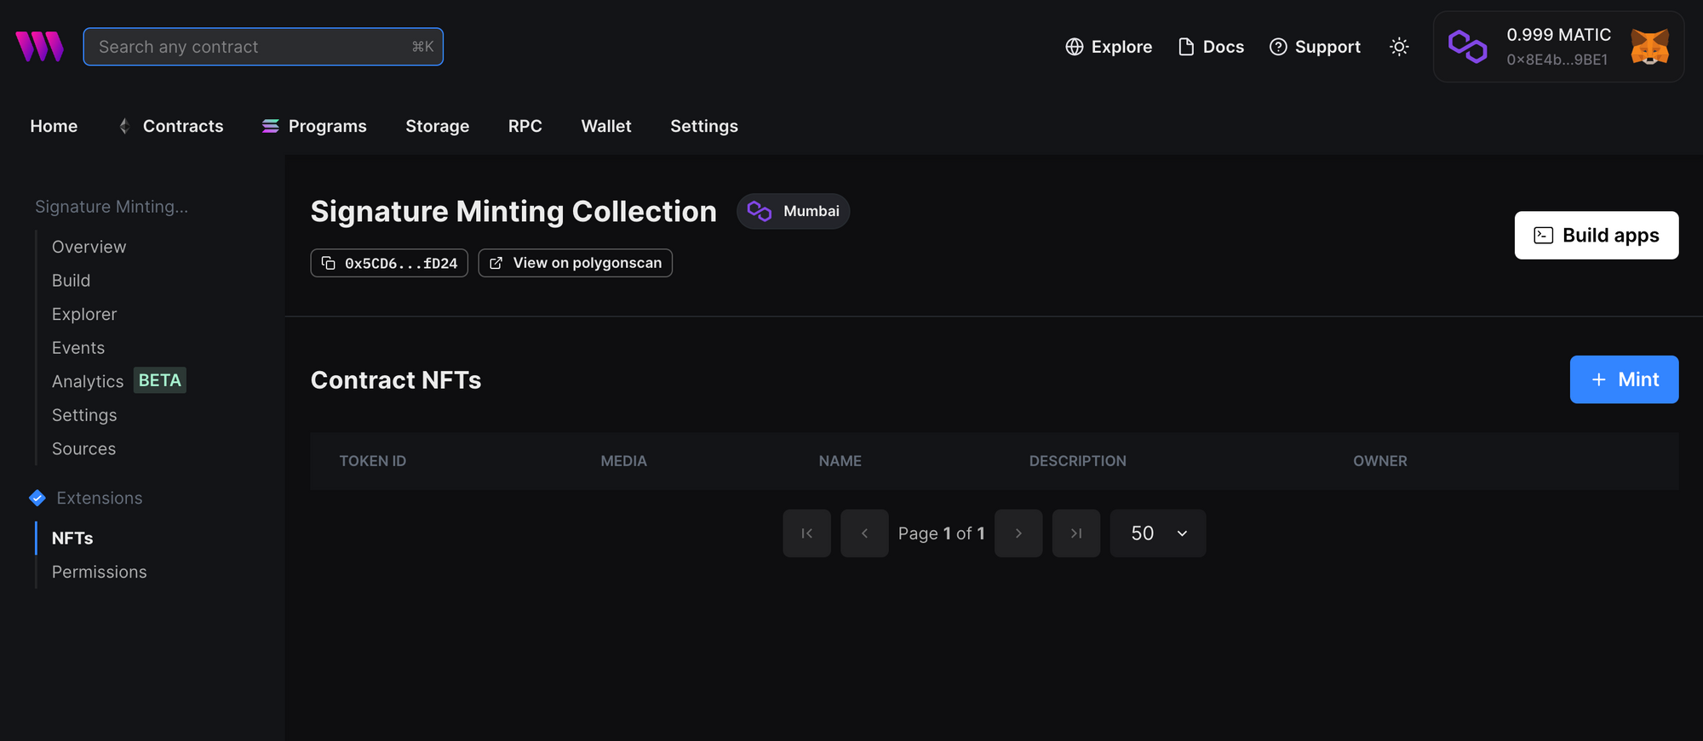Screen dimensions: 1703x741
Task: Open wallet widget showing 0.999 MATIC
Action: pos(1558,47)
